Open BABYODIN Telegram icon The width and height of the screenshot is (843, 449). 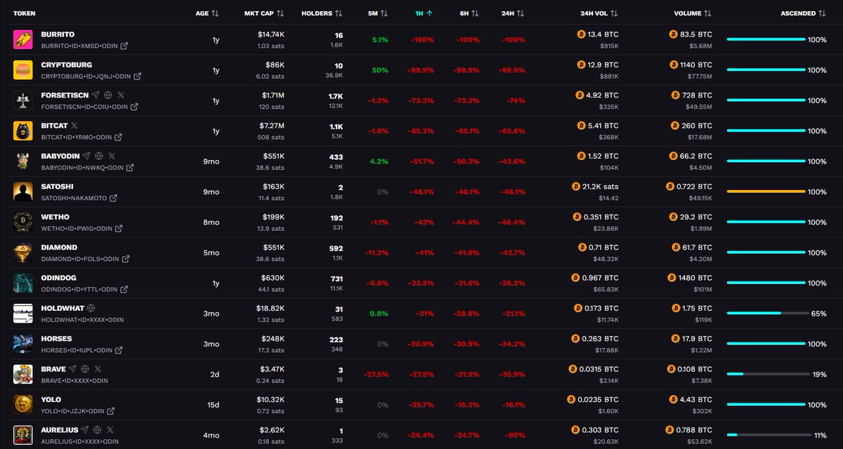(86, 156)
